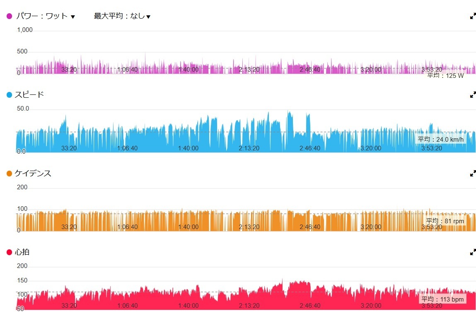
Task: Click the 50.0 axis label on speed chart
Action: point(23,109)
